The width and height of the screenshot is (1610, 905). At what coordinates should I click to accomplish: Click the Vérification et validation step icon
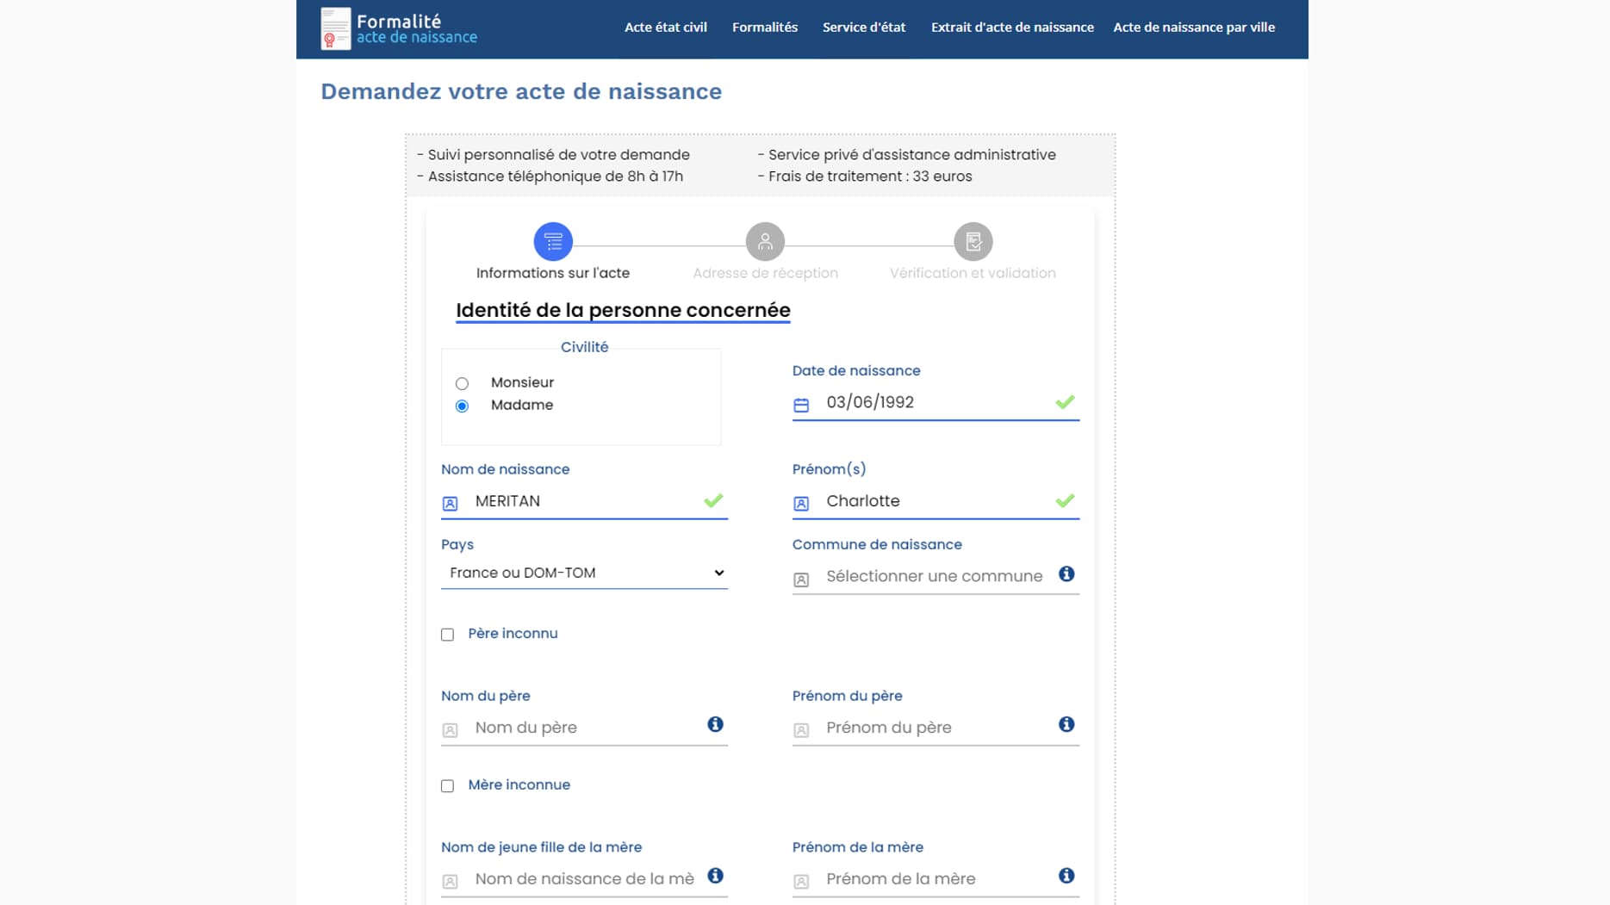pos(973,242)
